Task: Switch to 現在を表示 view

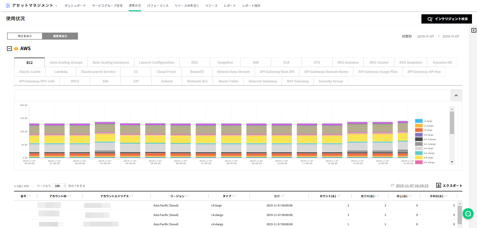Action: pyautogui.click(x=25, y=36)
